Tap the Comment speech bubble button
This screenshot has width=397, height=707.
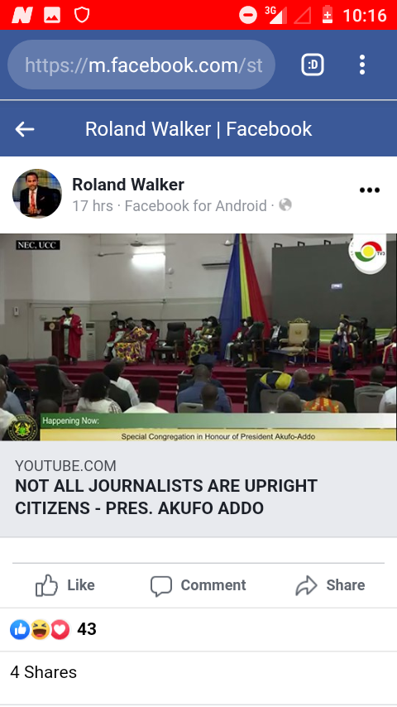[x=198, y=585]
